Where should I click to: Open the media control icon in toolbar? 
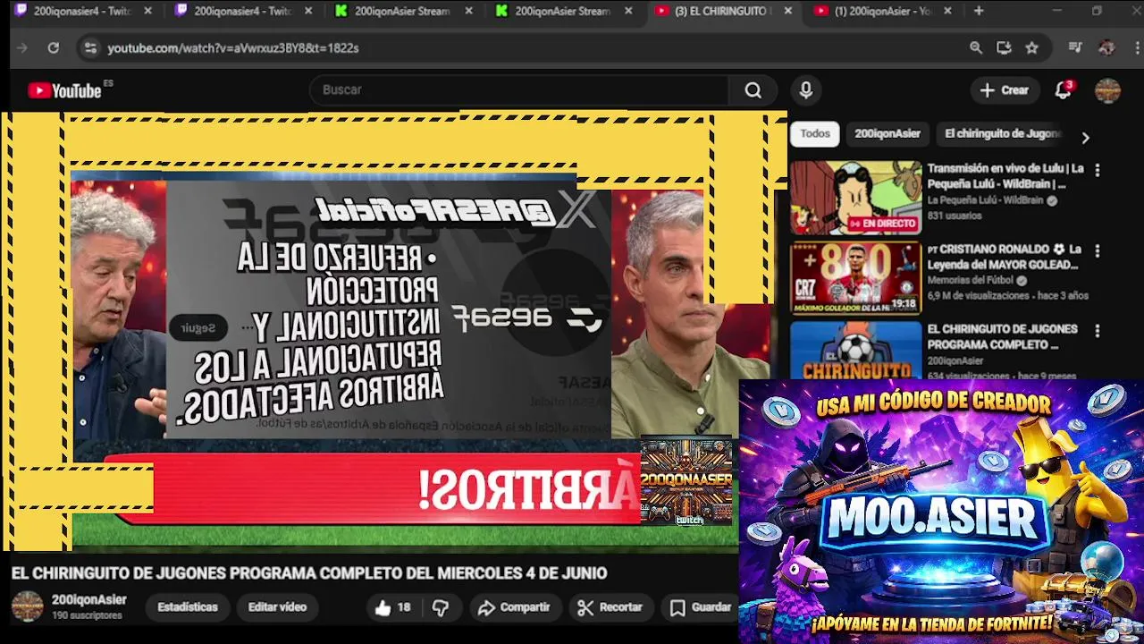pos(1075,48)
